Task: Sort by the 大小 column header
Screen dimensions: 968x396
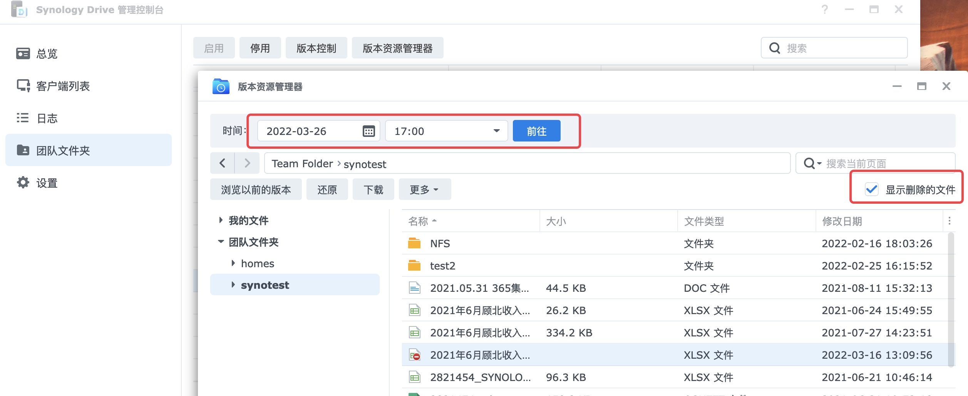Action: point(609,221)
